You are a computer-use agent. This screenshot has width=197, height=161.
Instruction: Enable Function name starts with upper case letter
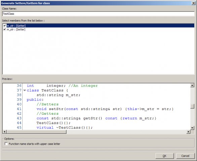[x=6, y=144]
